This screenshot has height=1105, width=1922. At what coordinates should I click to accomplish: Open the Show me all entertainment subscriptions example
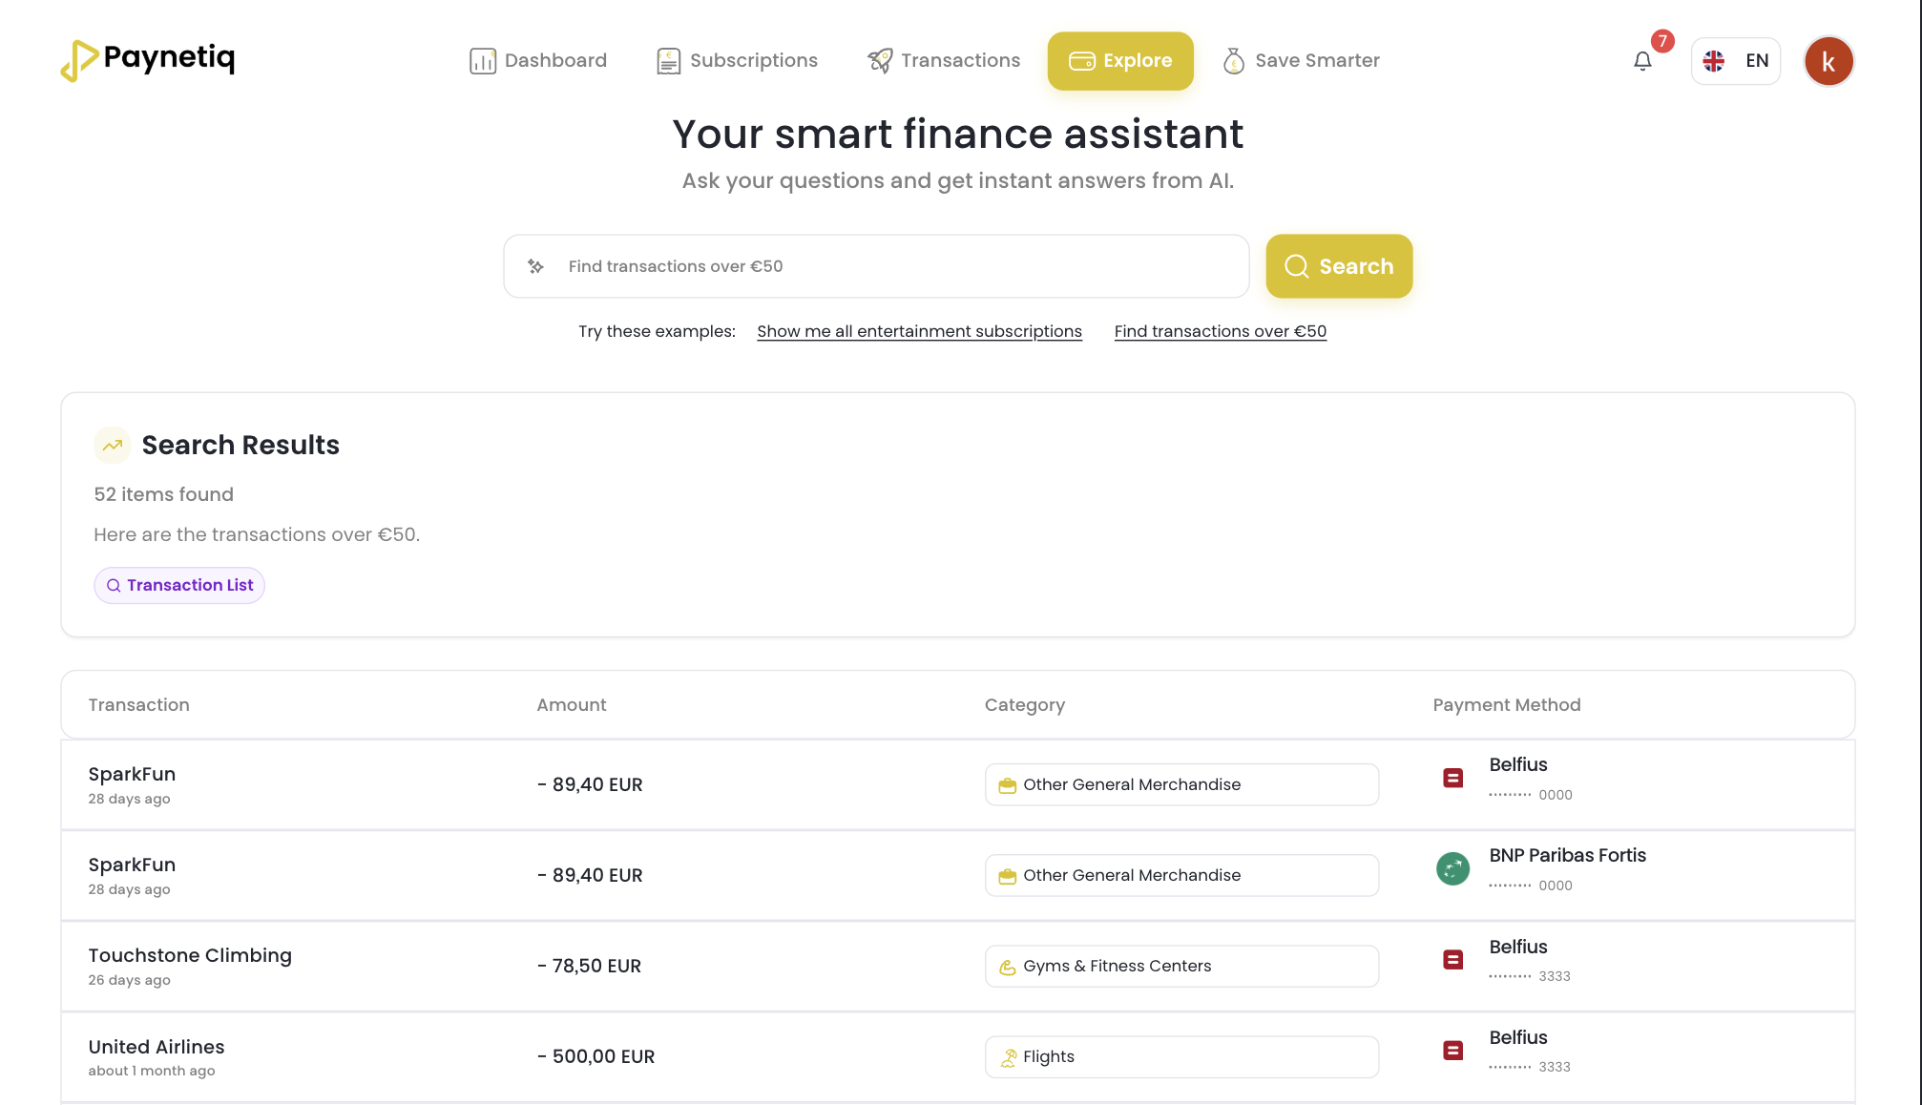pyautogui.click(x=919, y=331)
